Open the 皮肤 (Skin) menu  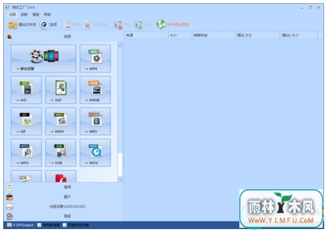pos(24,14)
